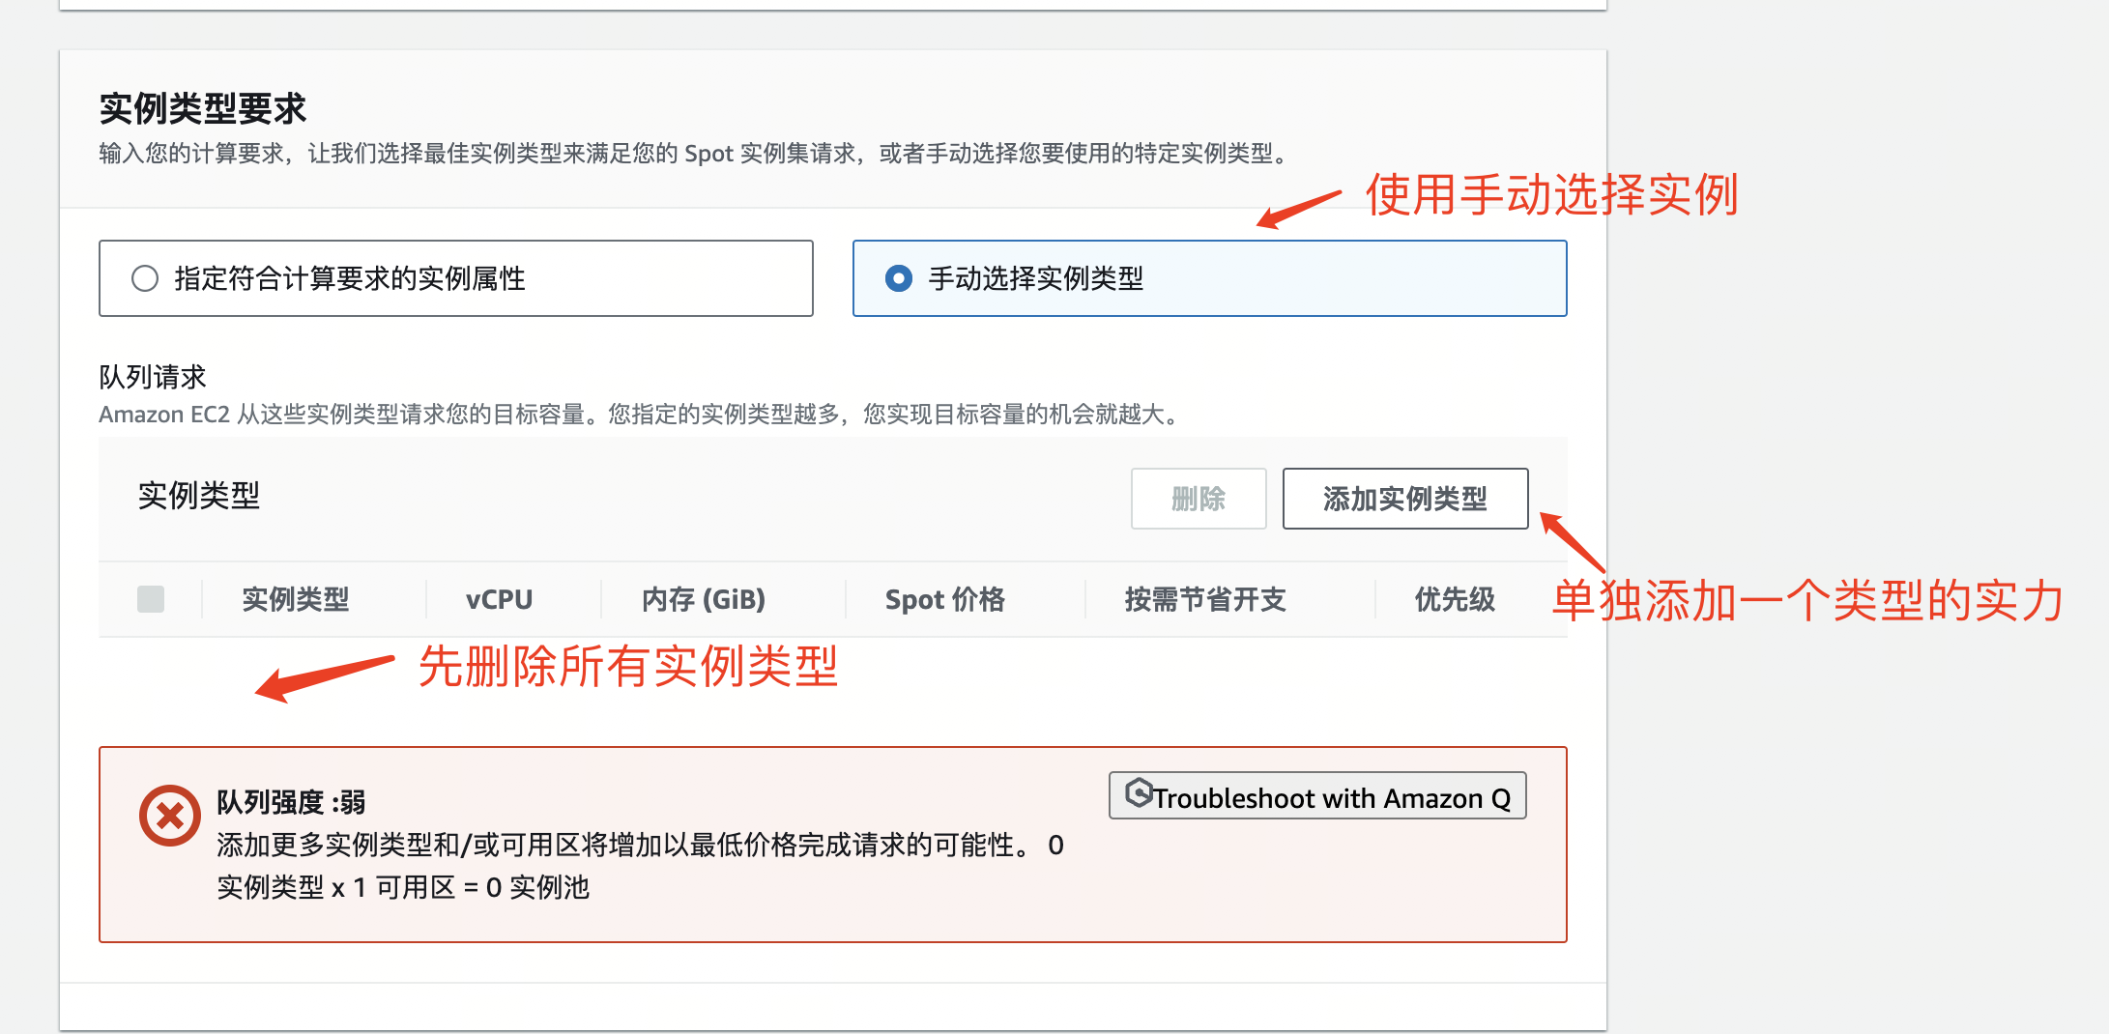Select the 手动选择实例类型 radio option
Screen dimensions: 2109x1034
(899, 278)
